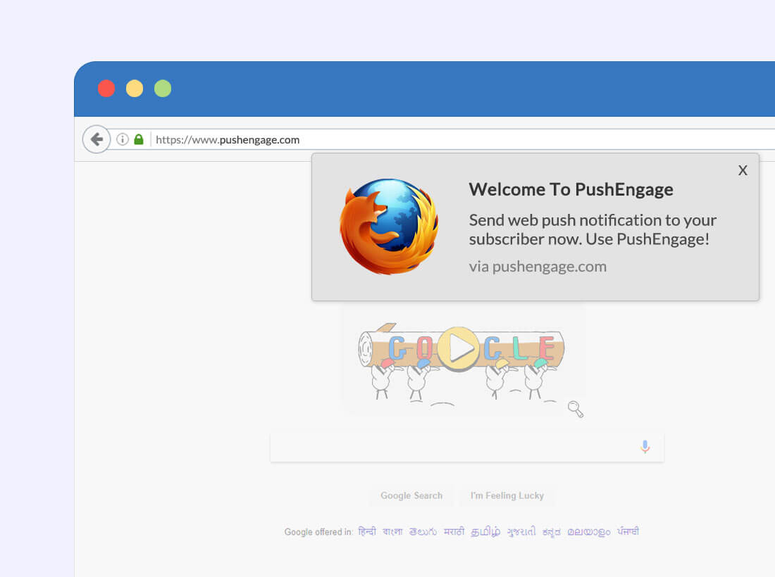The width and height of the screenshot is (775, 577).
Task: Dismiss the PushEngage notification with the X
Action: coord(743,170)
